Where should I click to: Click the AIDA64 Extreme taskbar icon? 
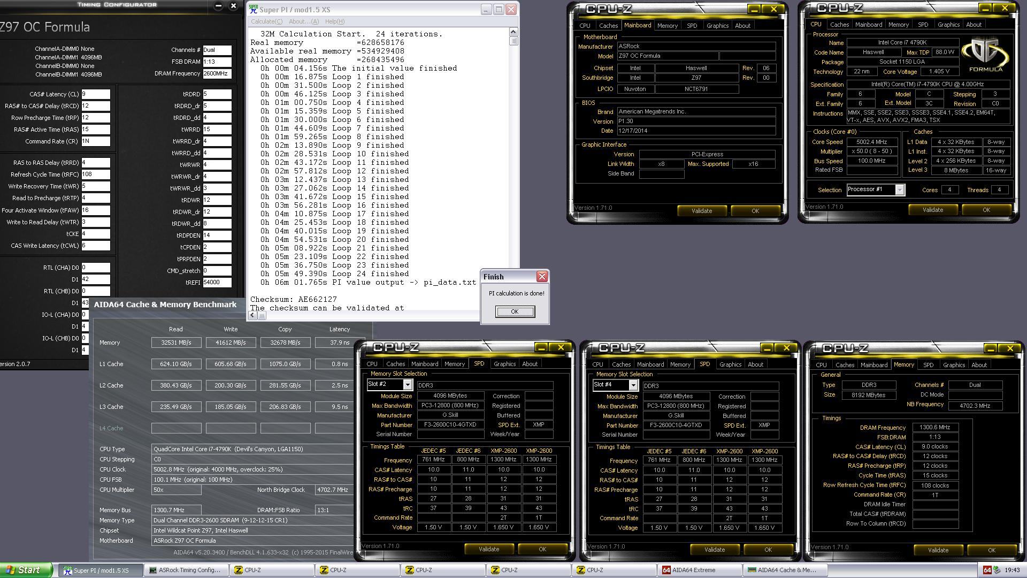(x=666, y=571)
